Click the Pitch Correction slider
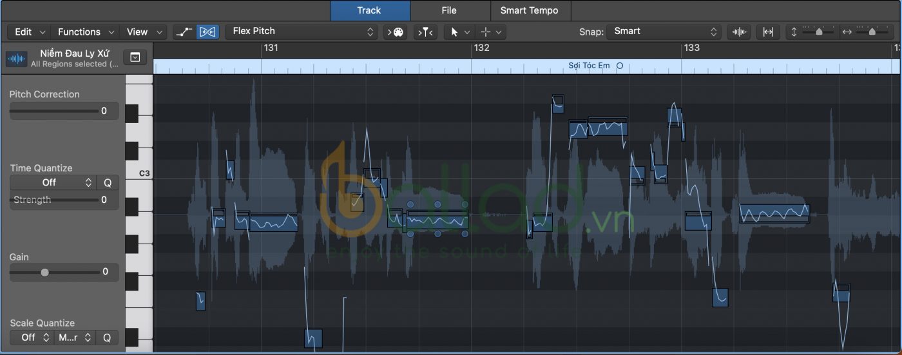 [54, 111]
